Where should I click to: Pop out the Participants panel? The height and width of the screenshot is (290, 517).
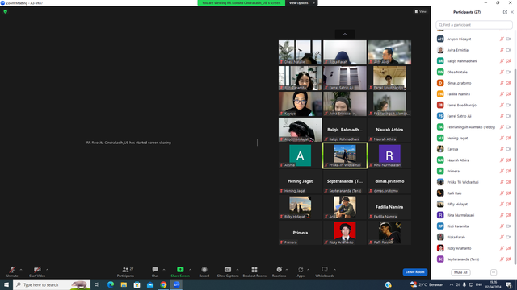(505, 12)
